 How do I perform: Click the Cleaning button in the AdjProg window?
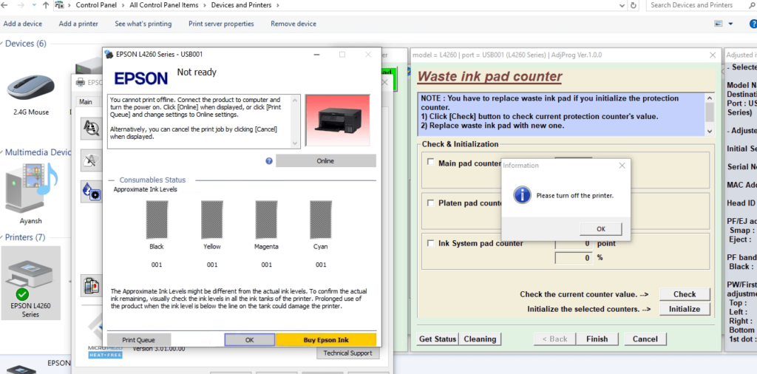pos(480,339)
